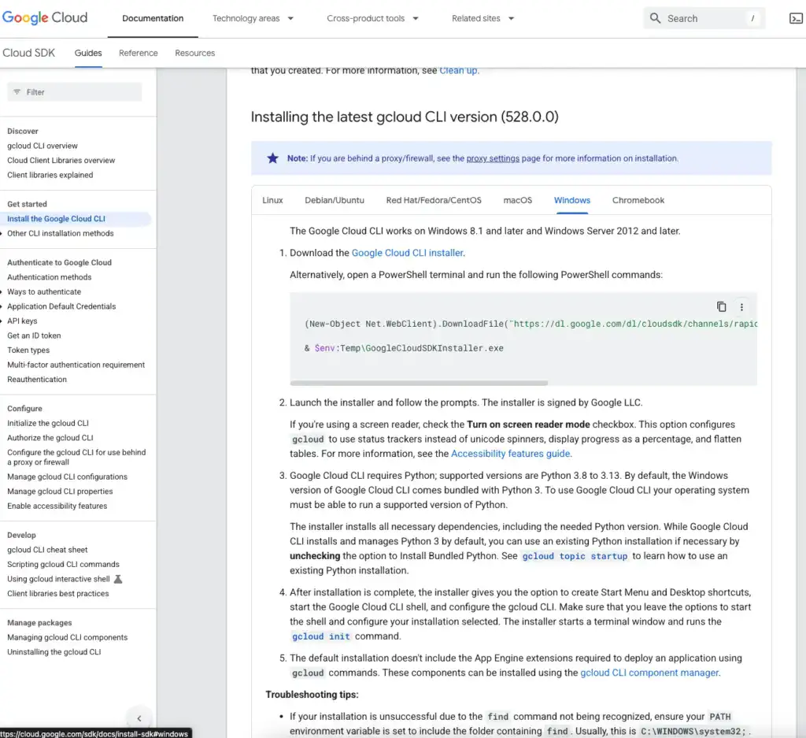Switch to the Resources tab
This screenshot has width=806, height=738.
(195, 53)
